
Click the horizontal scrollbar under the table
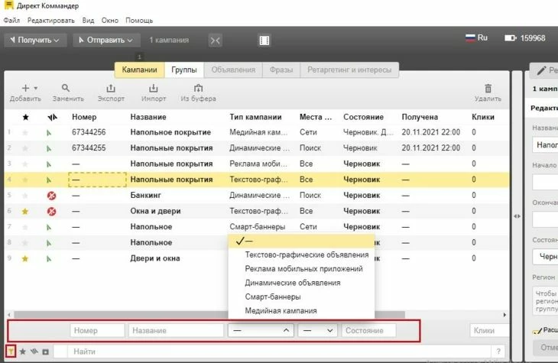(209, 315)
